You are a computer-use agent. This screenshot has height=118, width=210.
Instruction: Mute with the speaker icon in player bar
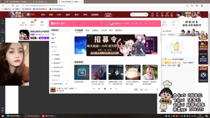pos(146,89)
